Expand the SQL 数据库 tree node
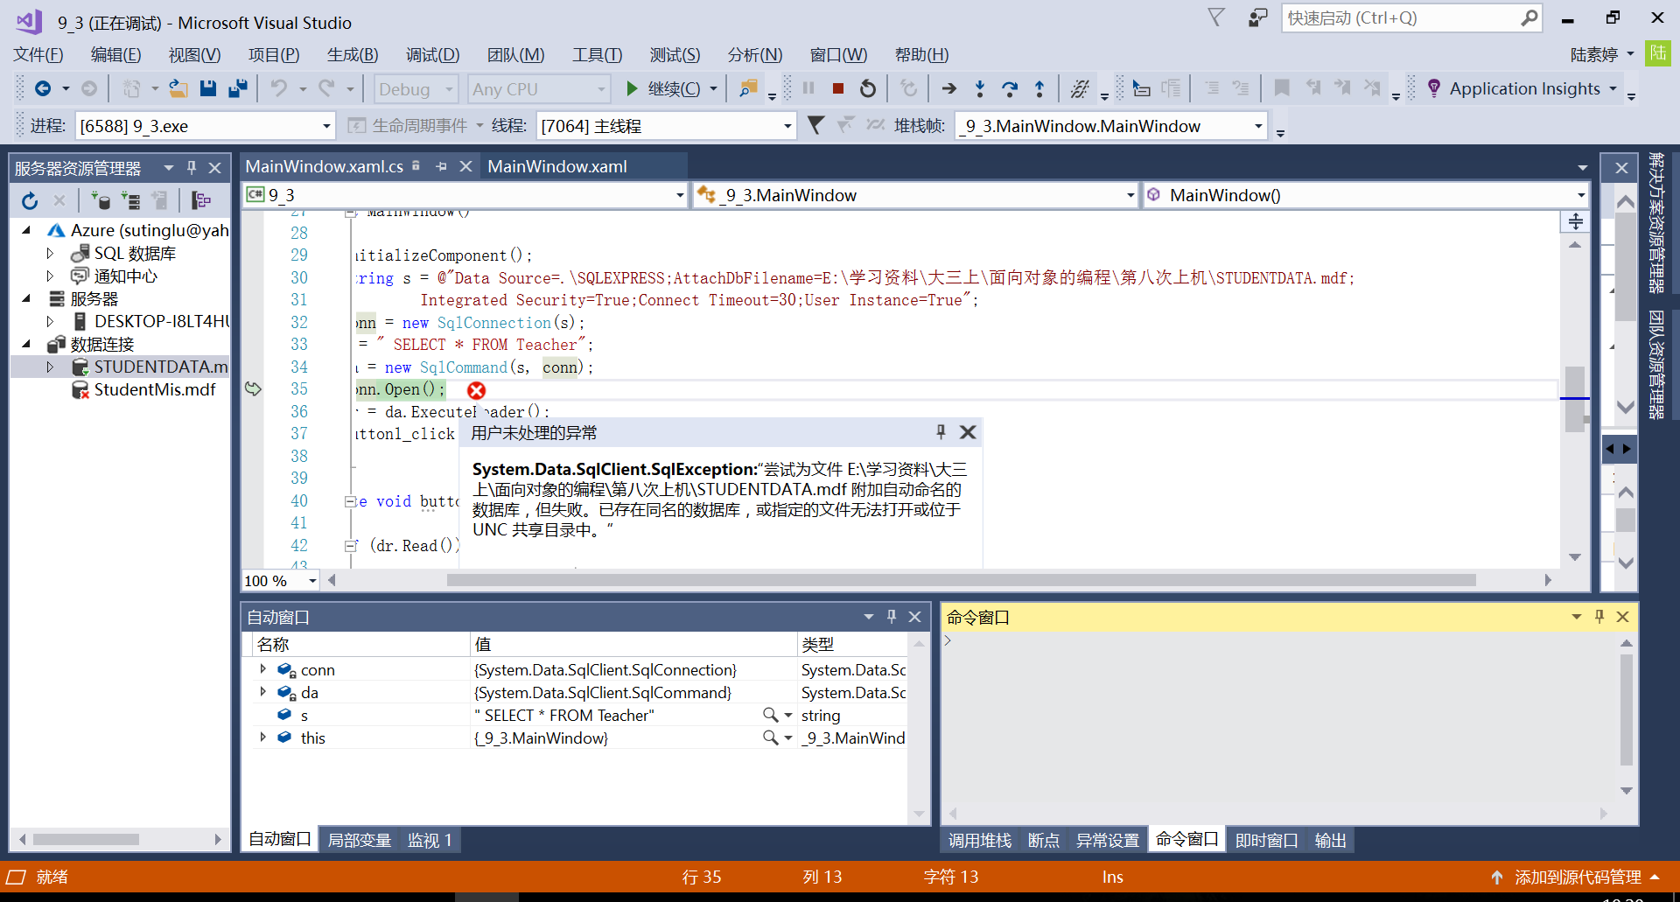 [50, 254]
